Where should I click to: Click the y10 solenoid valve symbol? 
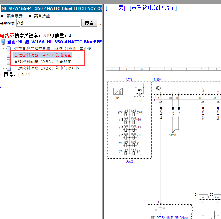pyautogui.click(x=126, y=136)
